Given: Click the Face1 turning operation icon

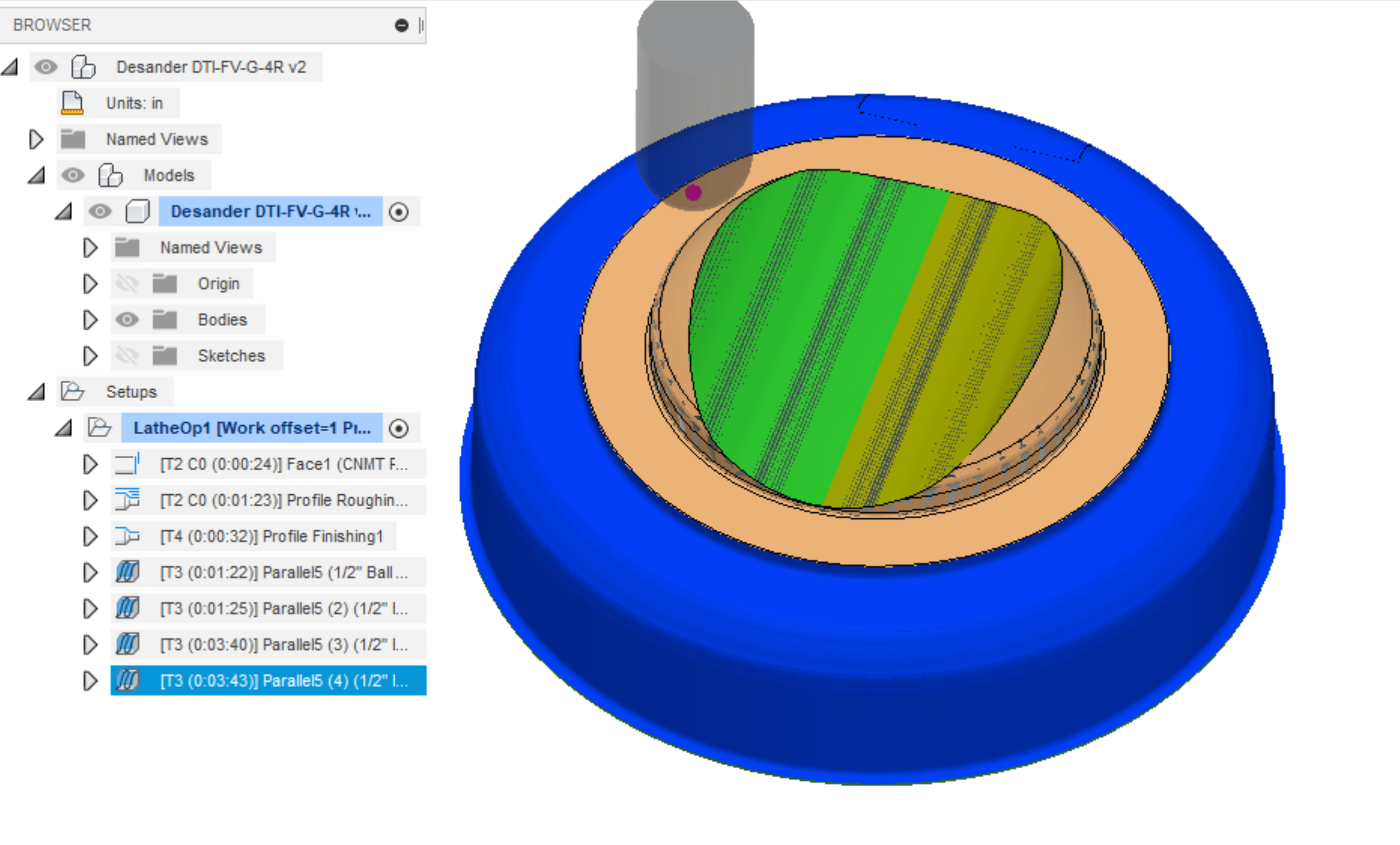Looking at the screenshot, I should tap(128, 464).
